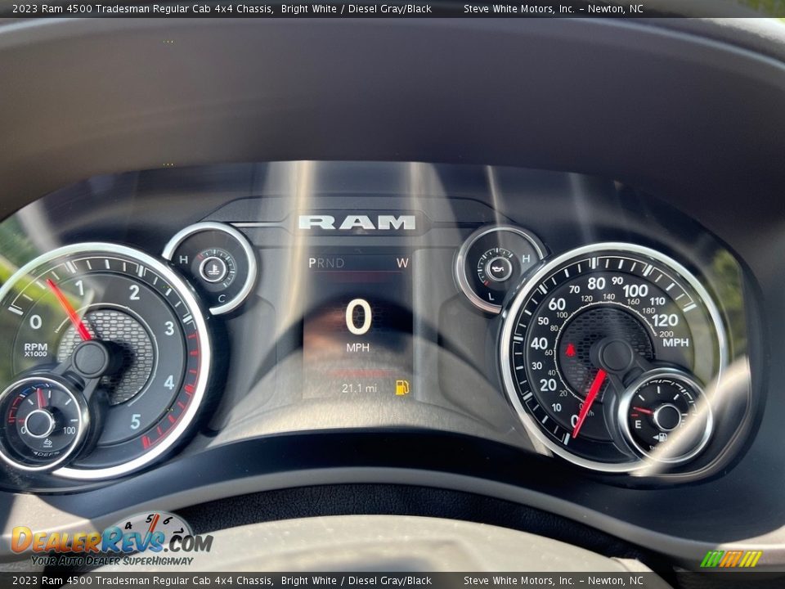Click the RAM logo badge

pos(357,223)
